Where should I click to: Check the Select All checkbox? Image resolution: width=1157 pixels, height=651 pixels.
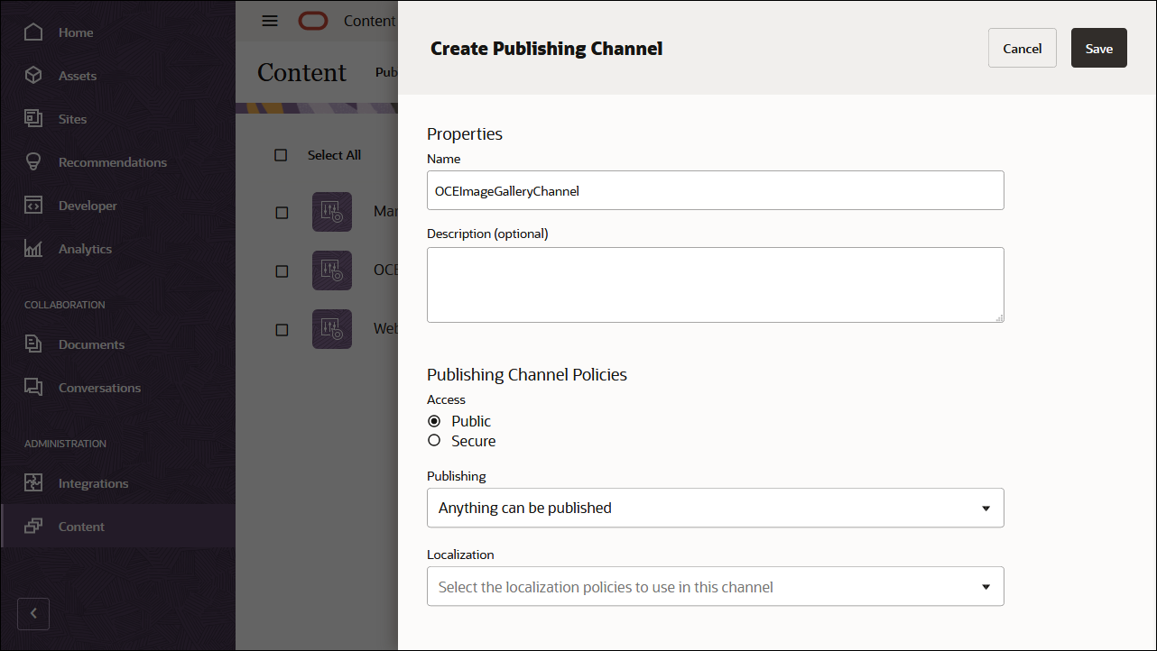281,155
